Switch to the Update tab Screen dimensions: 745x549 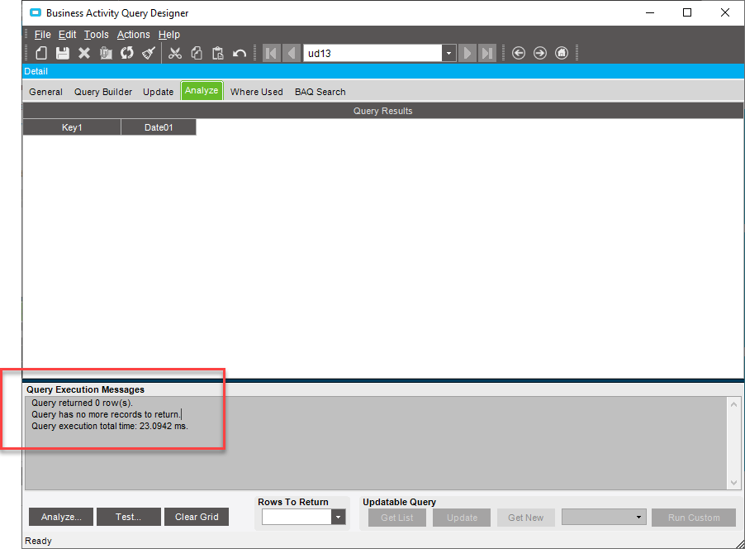click(159, 92)
